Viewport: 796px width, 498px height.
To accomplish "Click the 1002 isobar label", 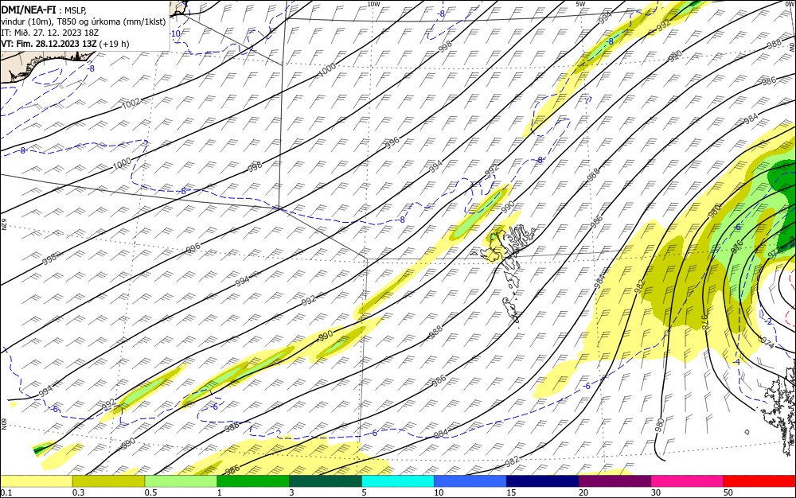I will tap(131, 103).
